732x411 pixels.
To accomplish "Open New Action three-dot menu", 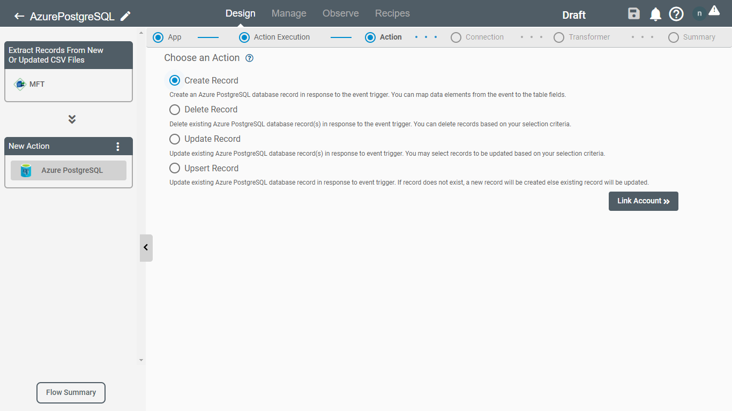I will [x=118, y=146].
